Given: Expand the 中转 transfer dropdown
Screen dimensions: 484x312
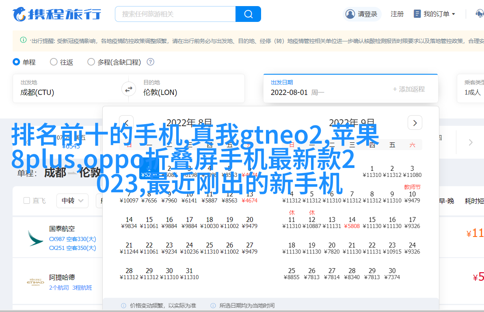Looking at the screenshot, I should pos(73,201).
